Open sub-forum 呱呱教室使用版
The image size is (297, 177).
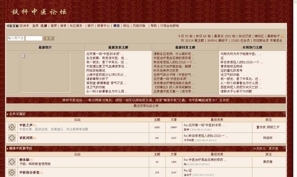pos(40,164)
